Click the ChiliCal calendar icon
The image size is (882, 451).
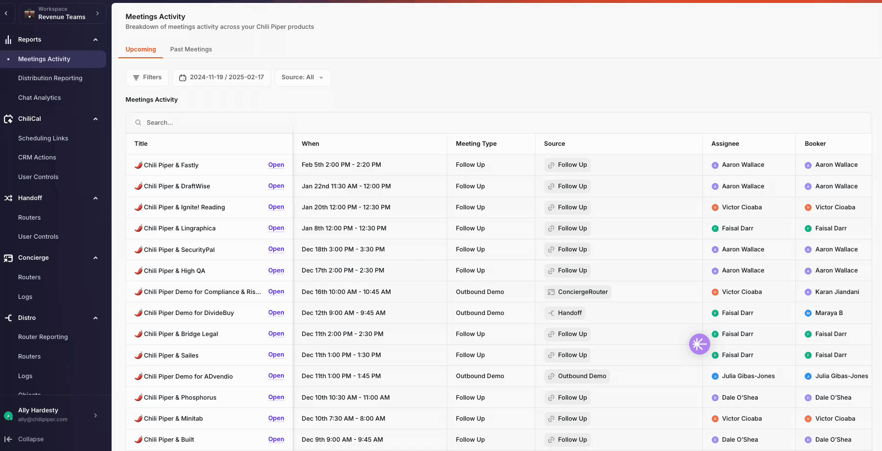pos(8,119)
